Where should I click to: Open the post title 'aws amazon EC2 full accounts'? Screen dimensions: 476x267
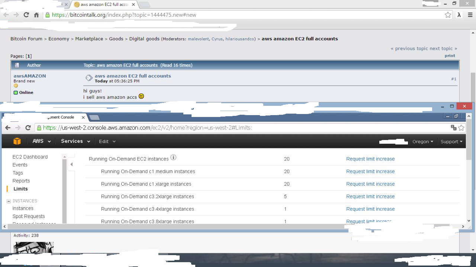click(133, 76)
